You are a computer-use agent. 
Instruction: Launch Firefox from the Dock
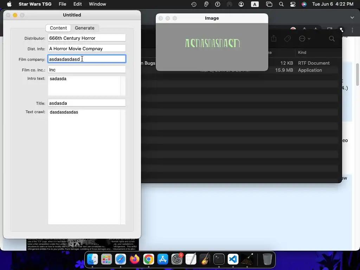pyautogui.click(x=135, y=259)
